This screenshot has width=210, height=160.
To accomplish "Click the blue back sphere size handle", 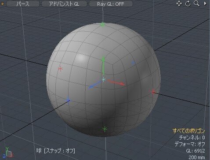I will [x=133, y=63].
